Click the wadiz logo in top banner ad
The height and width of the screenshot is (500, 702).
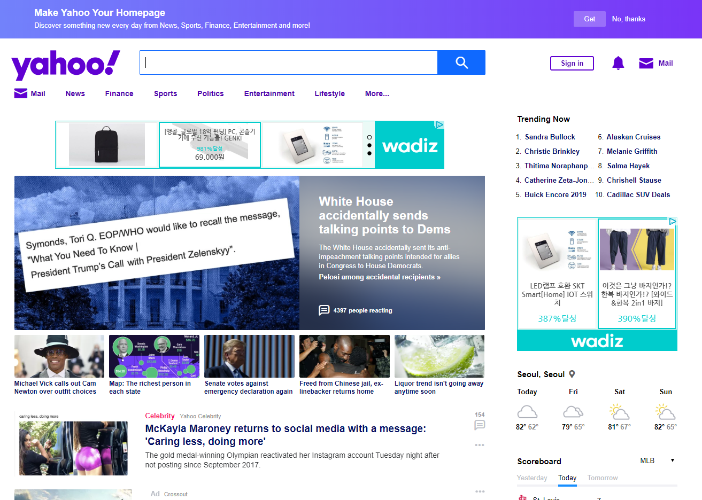410,145
